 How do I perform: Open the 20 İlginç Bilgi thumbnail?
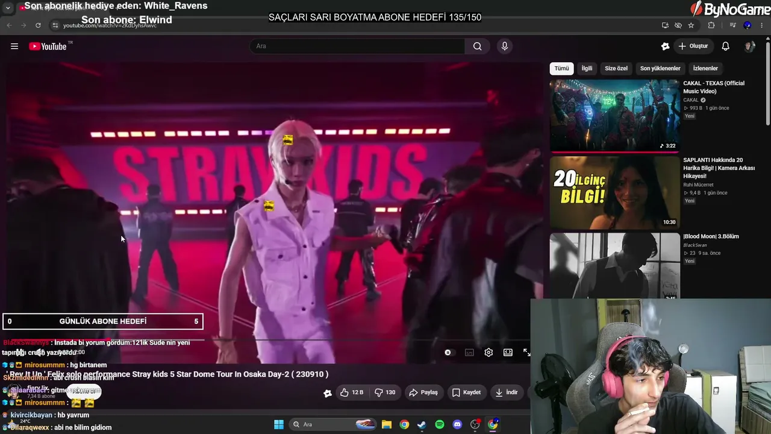tap(614, 193)
